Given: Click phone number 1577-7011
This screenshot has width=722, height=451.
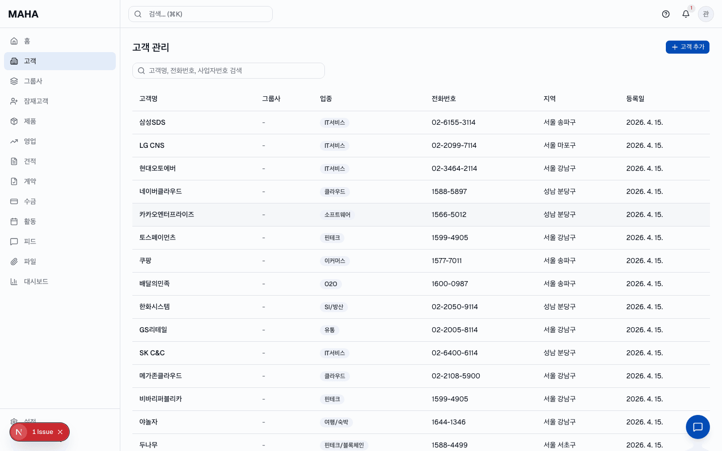Looking at the screenshot, I should pyautogui.click(x=447, y=261).
